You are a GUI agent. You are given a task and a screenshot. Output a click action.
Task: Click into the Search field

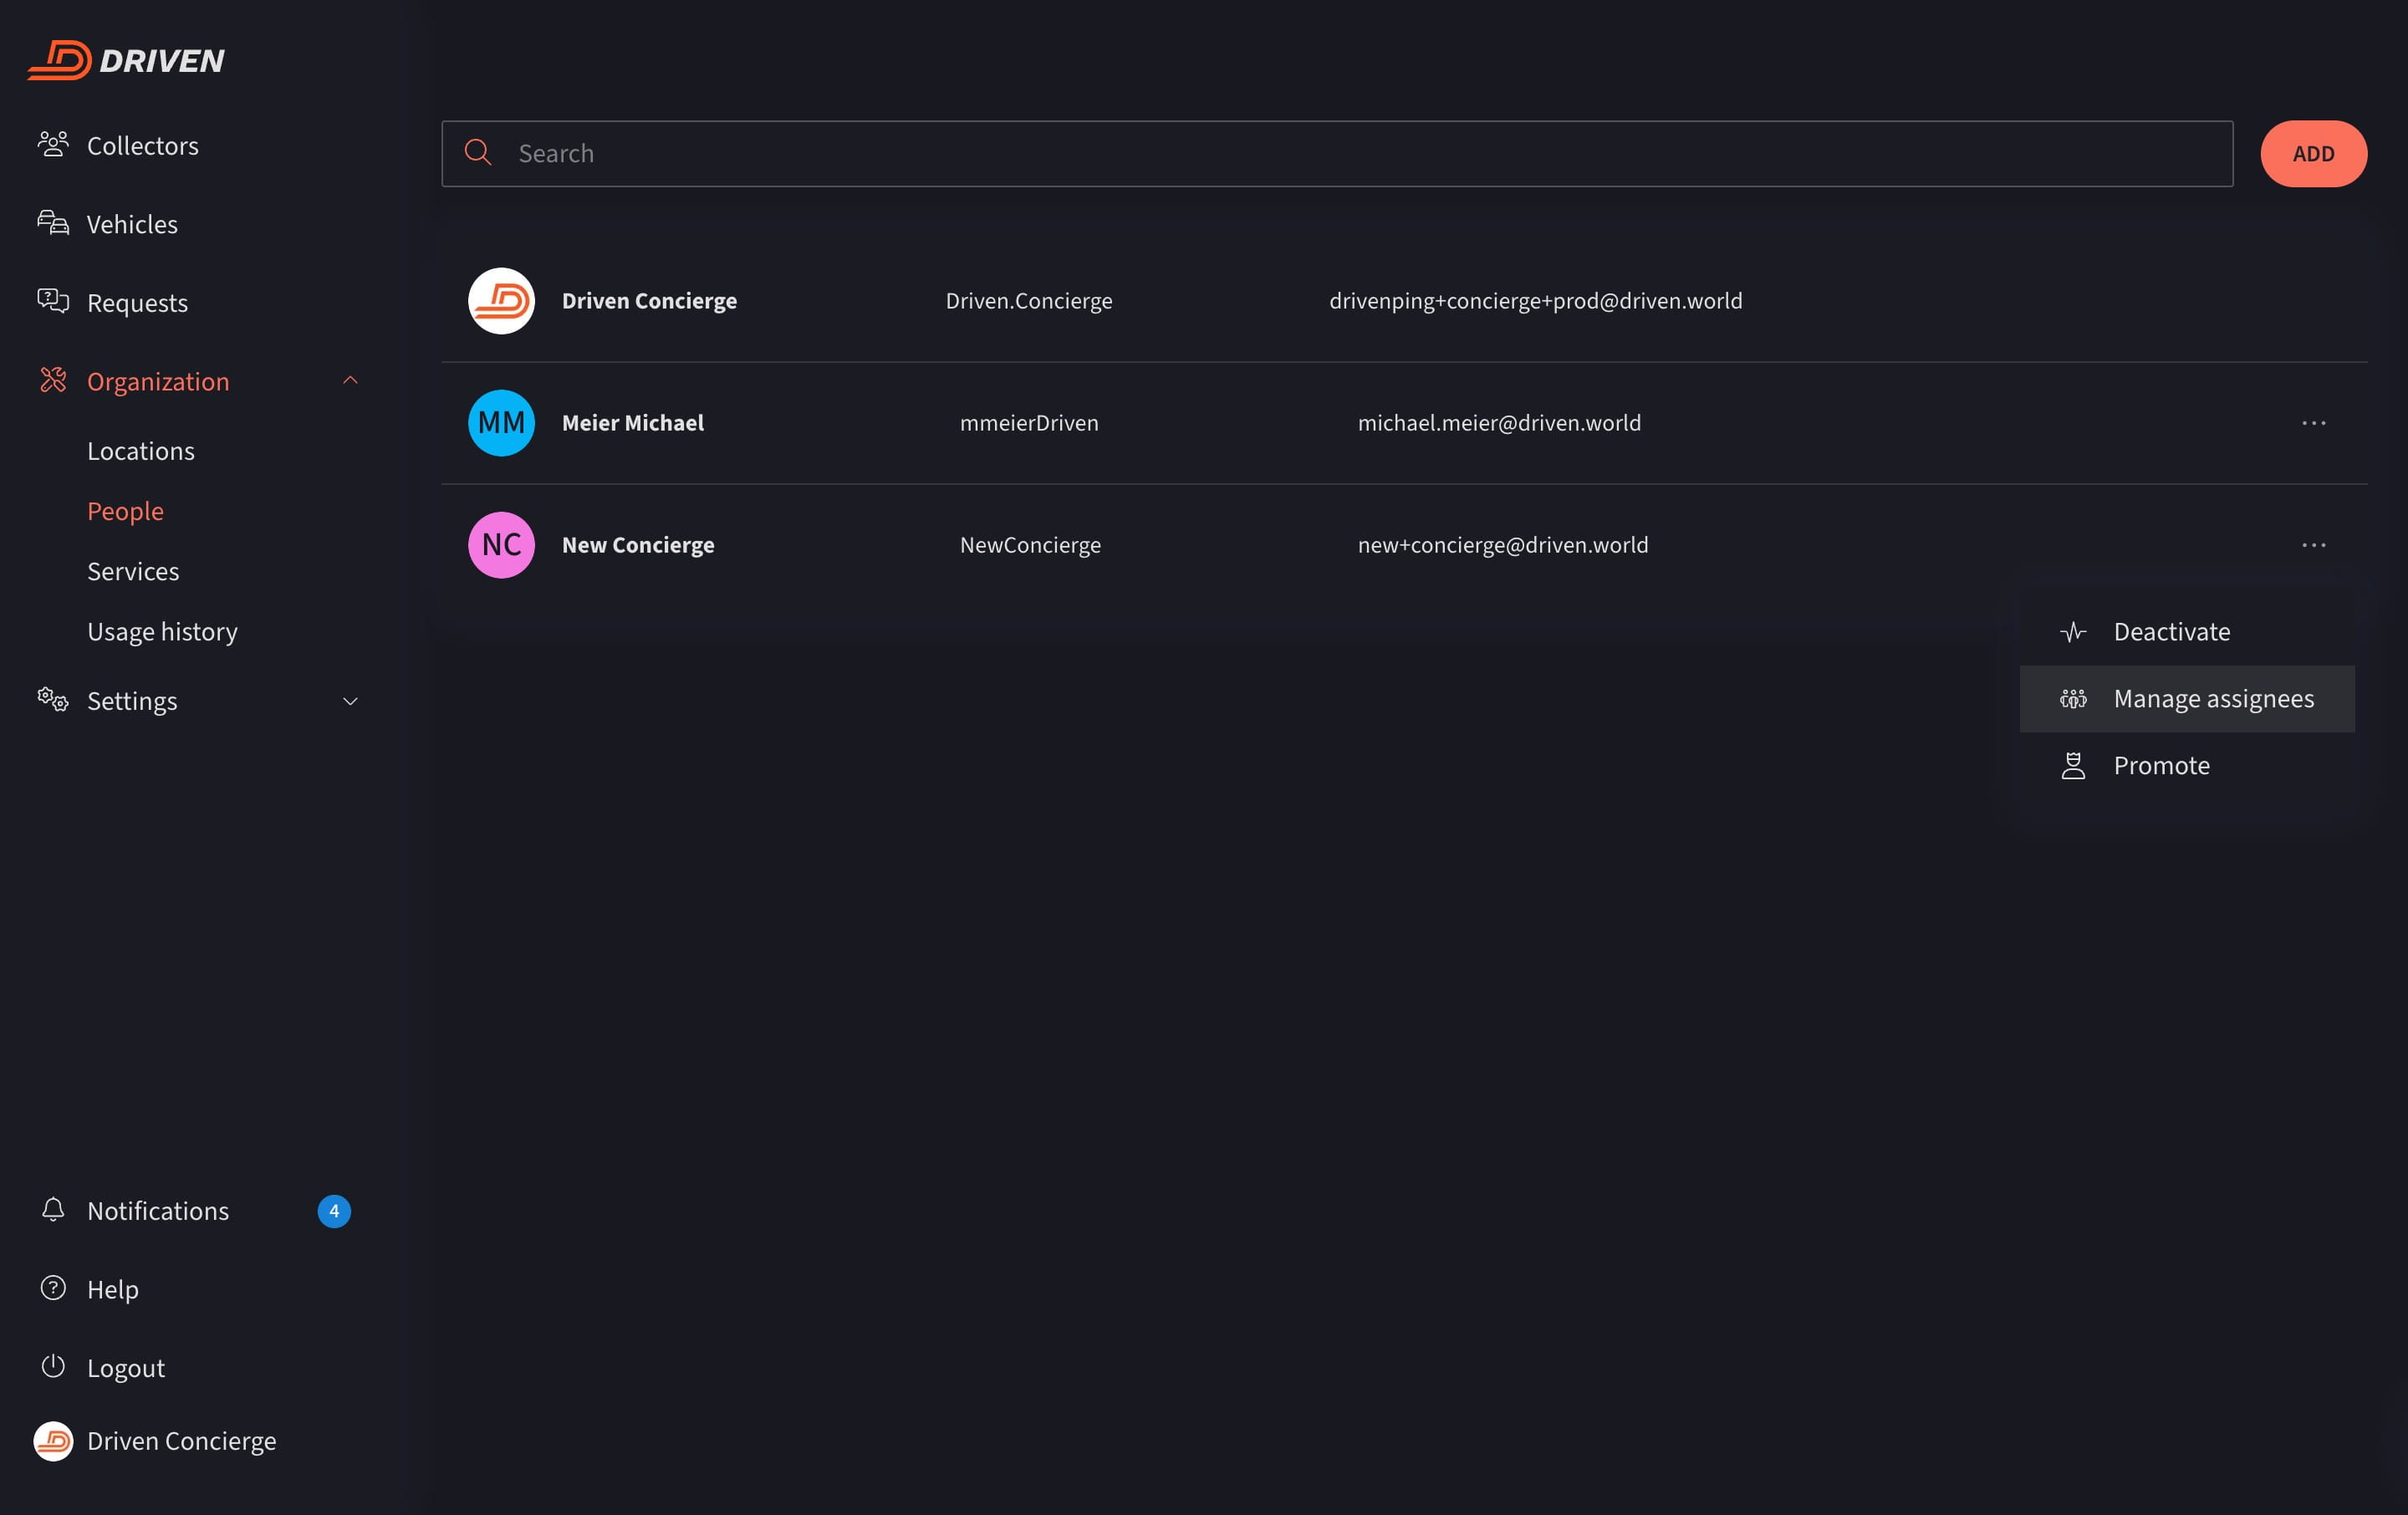pyautogui.click(x=1360, y=153)
